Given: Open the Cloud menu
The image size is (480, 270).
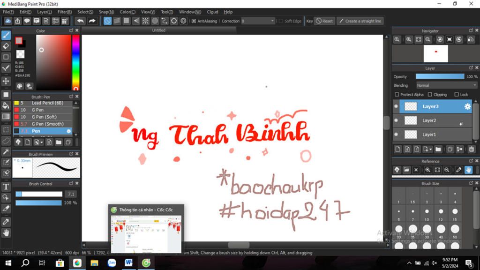Looking at the screenshot, I should 212,12.
